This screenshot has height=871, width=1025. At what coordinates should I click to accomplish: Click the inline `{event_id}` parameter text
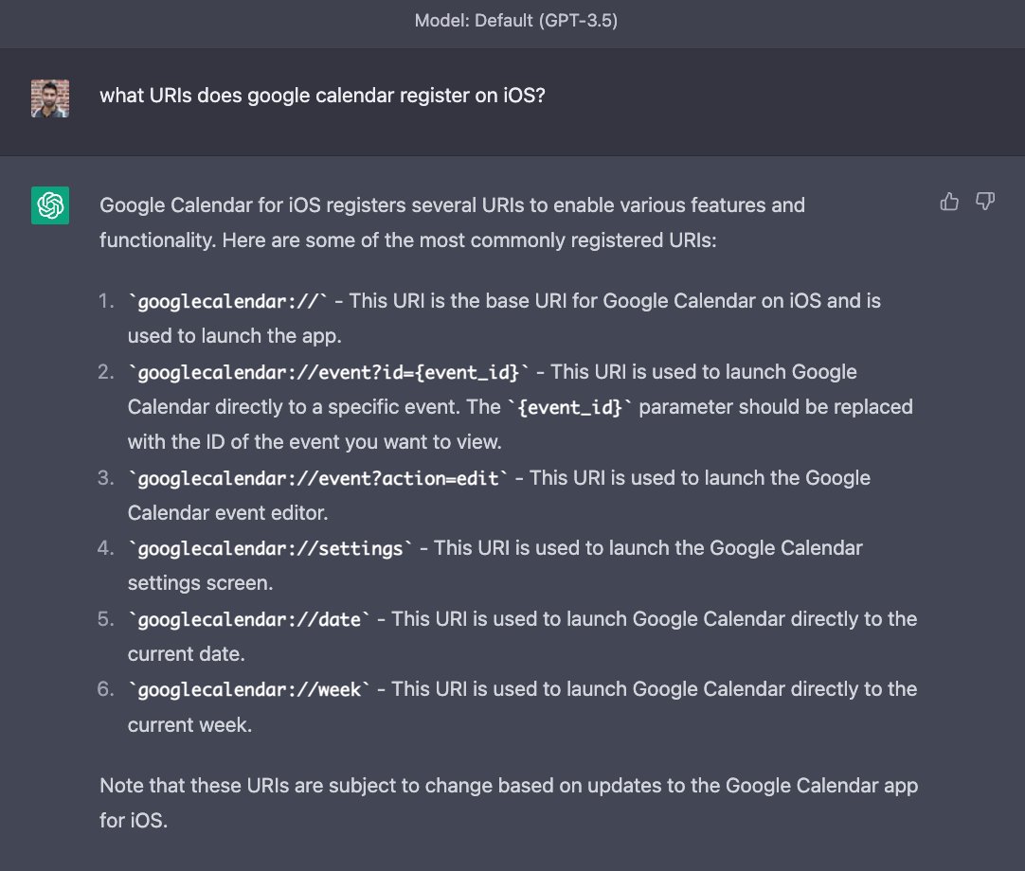coord(569,408)
